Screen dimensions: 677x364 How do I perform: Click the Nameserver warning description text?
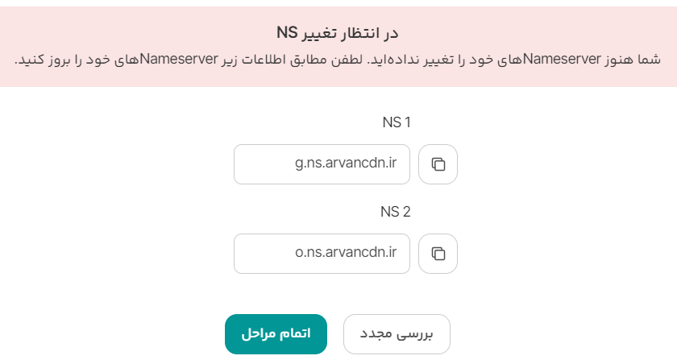[338, 60]
